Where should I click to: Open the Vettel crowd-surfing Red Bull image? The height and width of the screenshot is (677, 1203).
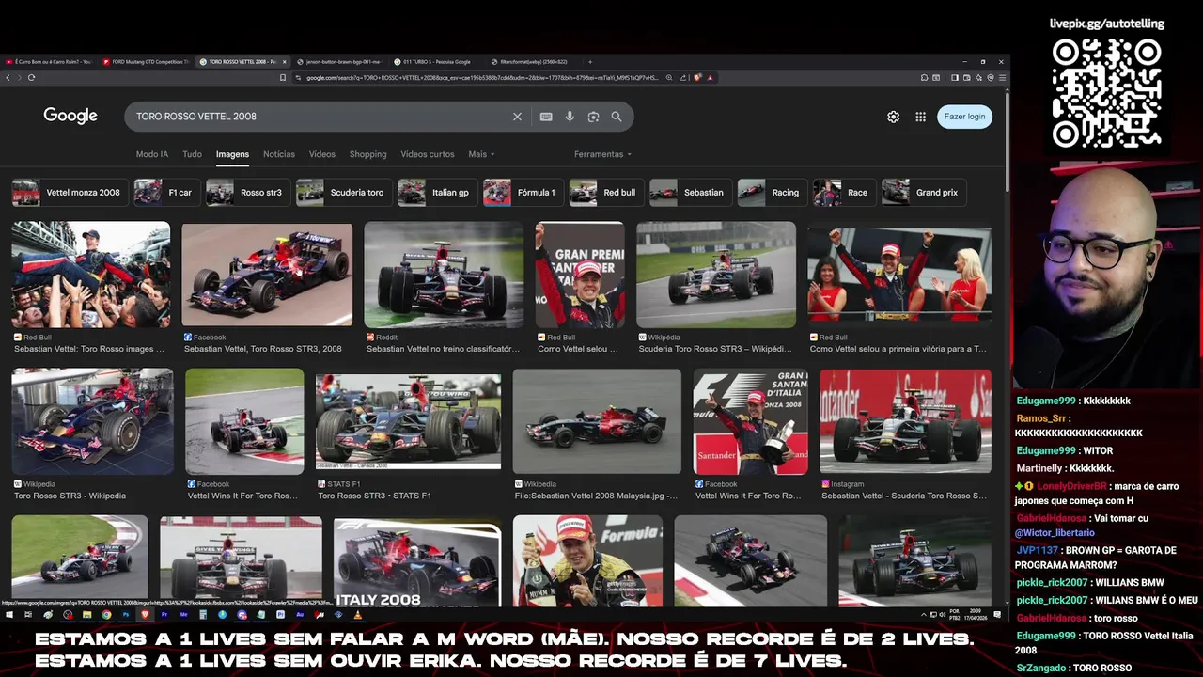click(91, 275)
